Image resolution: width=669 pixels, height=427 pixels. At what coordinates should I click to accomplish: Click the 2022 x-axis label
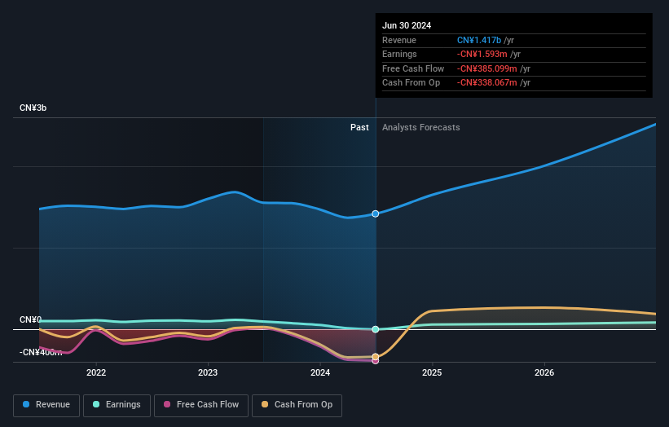(96, 372)
